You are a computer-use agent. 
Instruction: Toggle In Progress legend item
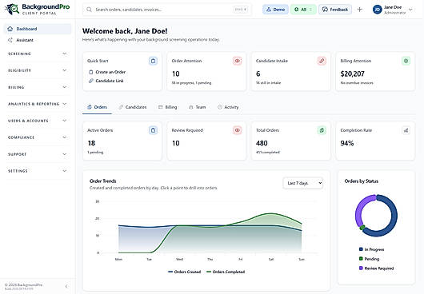click(x=371, y=249)
